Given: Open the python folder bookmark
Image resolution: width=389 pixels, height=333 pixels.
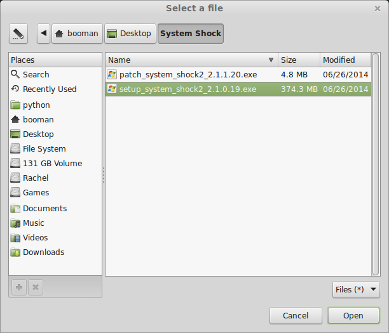Looking at the screenshot, I should click(55, 105).
